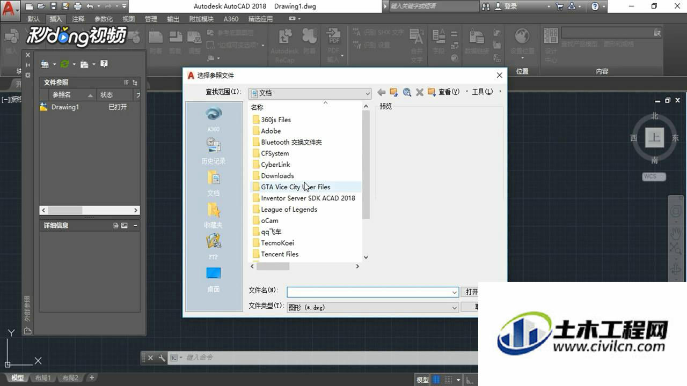
Task: Open the 默认 ribbon tab
Action: [x=34, y=19]
